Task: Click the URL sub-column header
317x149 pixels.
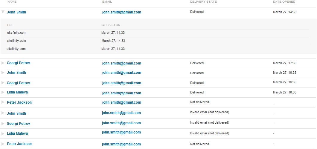Action: (x=10, y=25)
